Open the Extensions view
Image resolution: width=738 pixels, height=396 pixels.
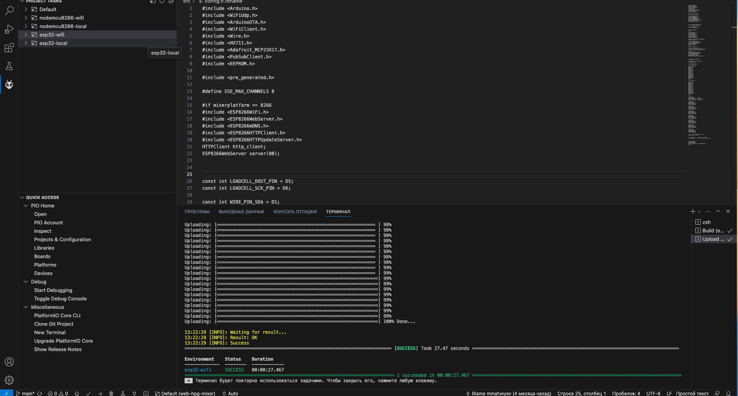[x=9, y=48]
